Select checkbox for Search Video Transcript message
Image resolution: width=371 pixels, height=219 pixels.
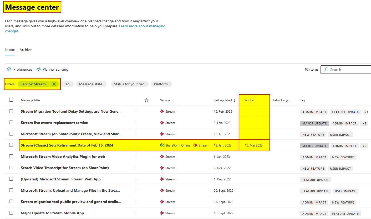(x=11, y=168)
